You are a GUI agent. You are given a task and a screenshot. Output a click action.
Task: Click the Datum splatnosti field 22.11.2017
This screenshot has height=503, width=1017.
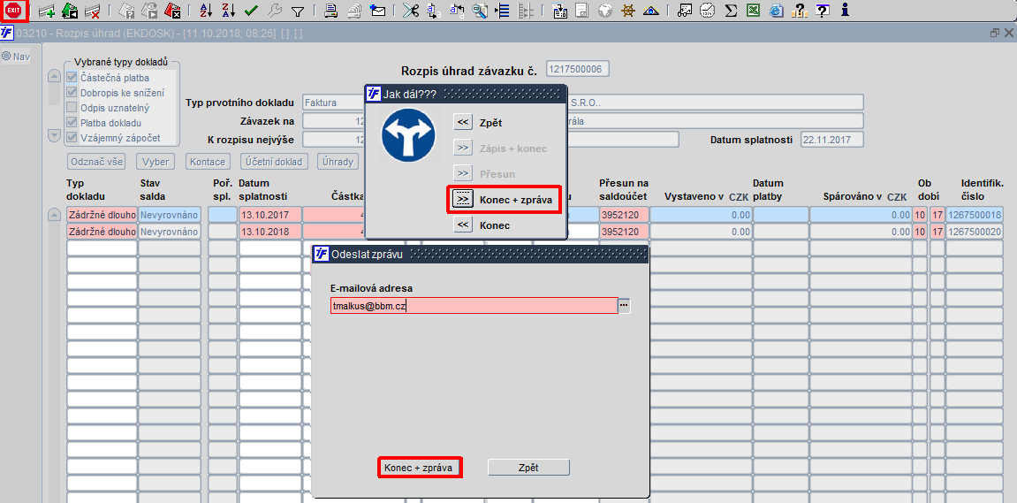click(832, 140)
